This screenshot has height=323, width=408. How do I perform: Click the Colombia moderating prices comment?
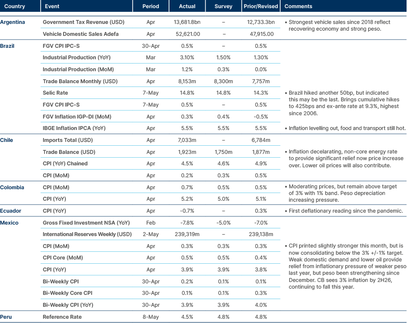(x=341, y=194)
